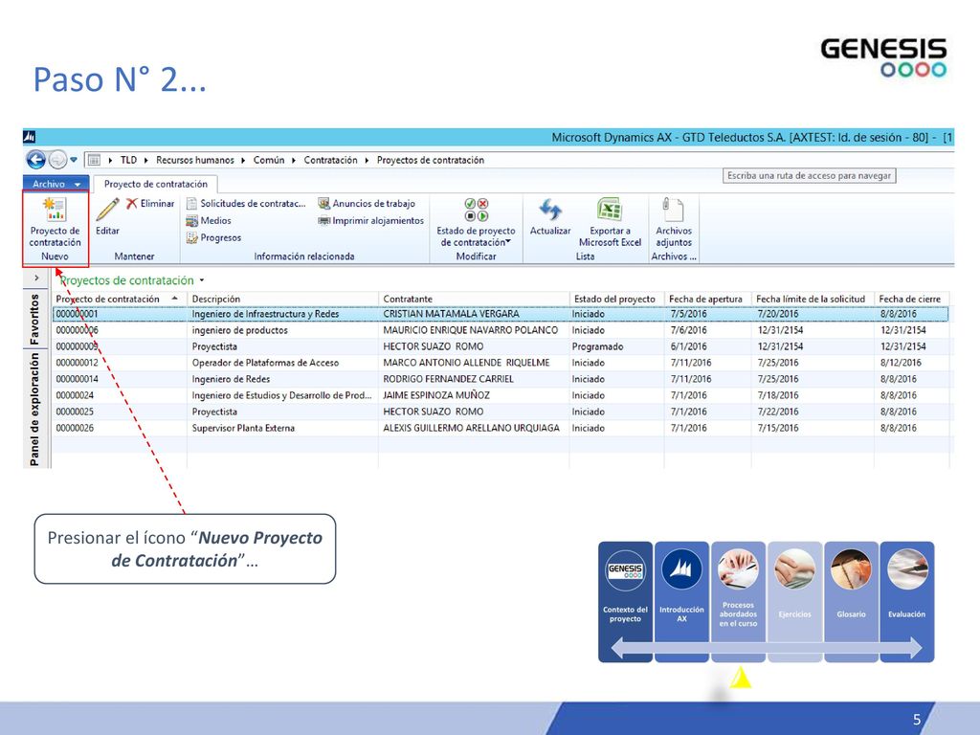This screenshot has width=980, height=735.
Task: Expand breadcrumb arrow after Contratación
Action: [x=367, y=160]
